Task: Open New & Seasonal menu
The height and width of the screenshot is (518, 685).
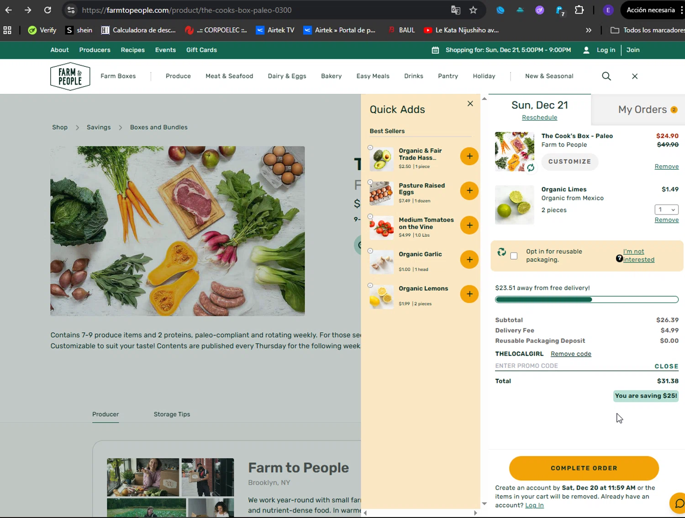Action: click(549, 76)
